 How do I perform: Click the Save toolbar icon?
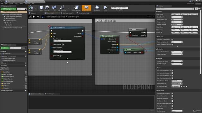pos(41,8)
